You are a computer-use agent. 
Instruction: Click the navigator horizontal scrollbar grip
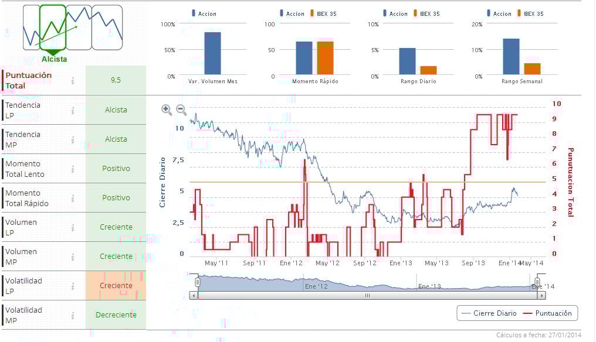coord(367,295)
